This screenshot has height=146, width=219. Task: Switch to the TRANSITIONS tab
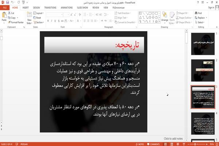50,8
